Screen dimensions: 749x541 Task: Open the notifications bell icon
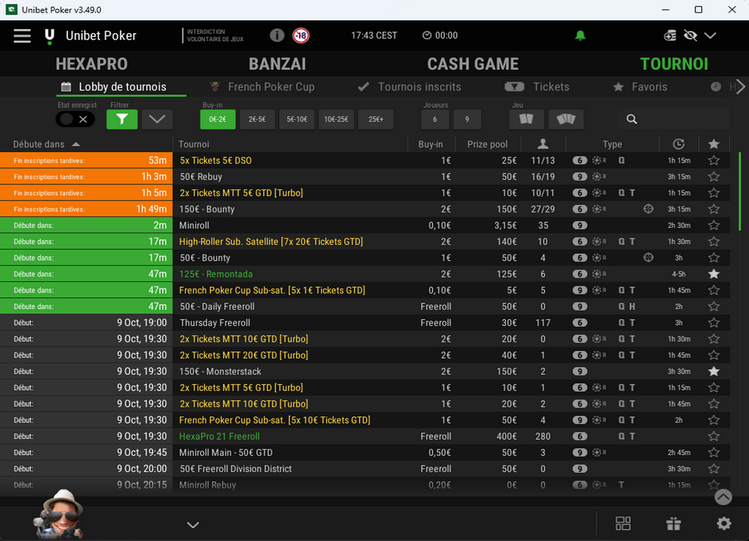click(x=579, y=35)
